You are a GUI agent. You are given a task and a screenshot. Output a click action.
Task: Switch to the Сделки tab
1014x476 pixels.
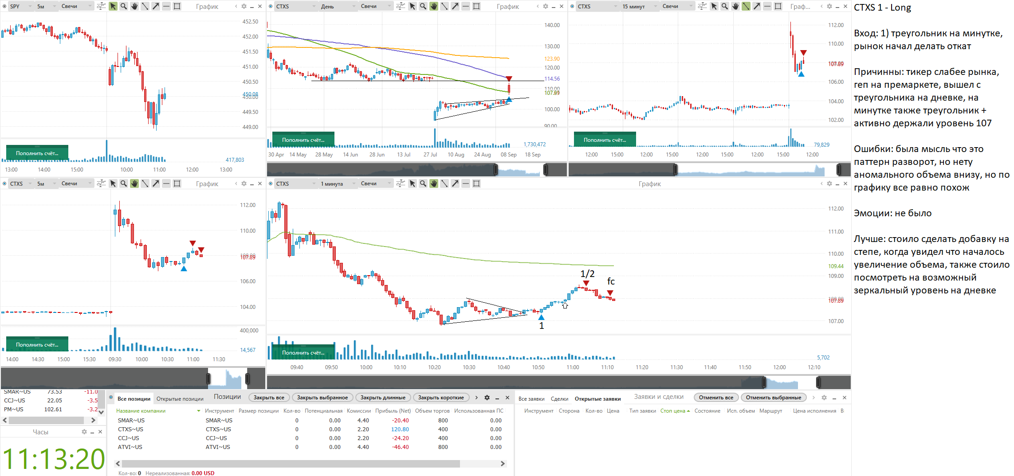pyautogui.click(x=559, y=399)
